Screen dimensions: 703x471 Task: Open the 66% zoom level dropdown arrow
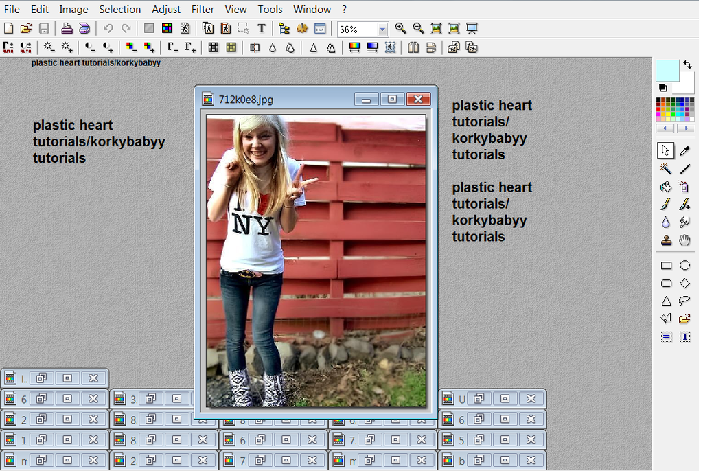(x=382, y=30)
